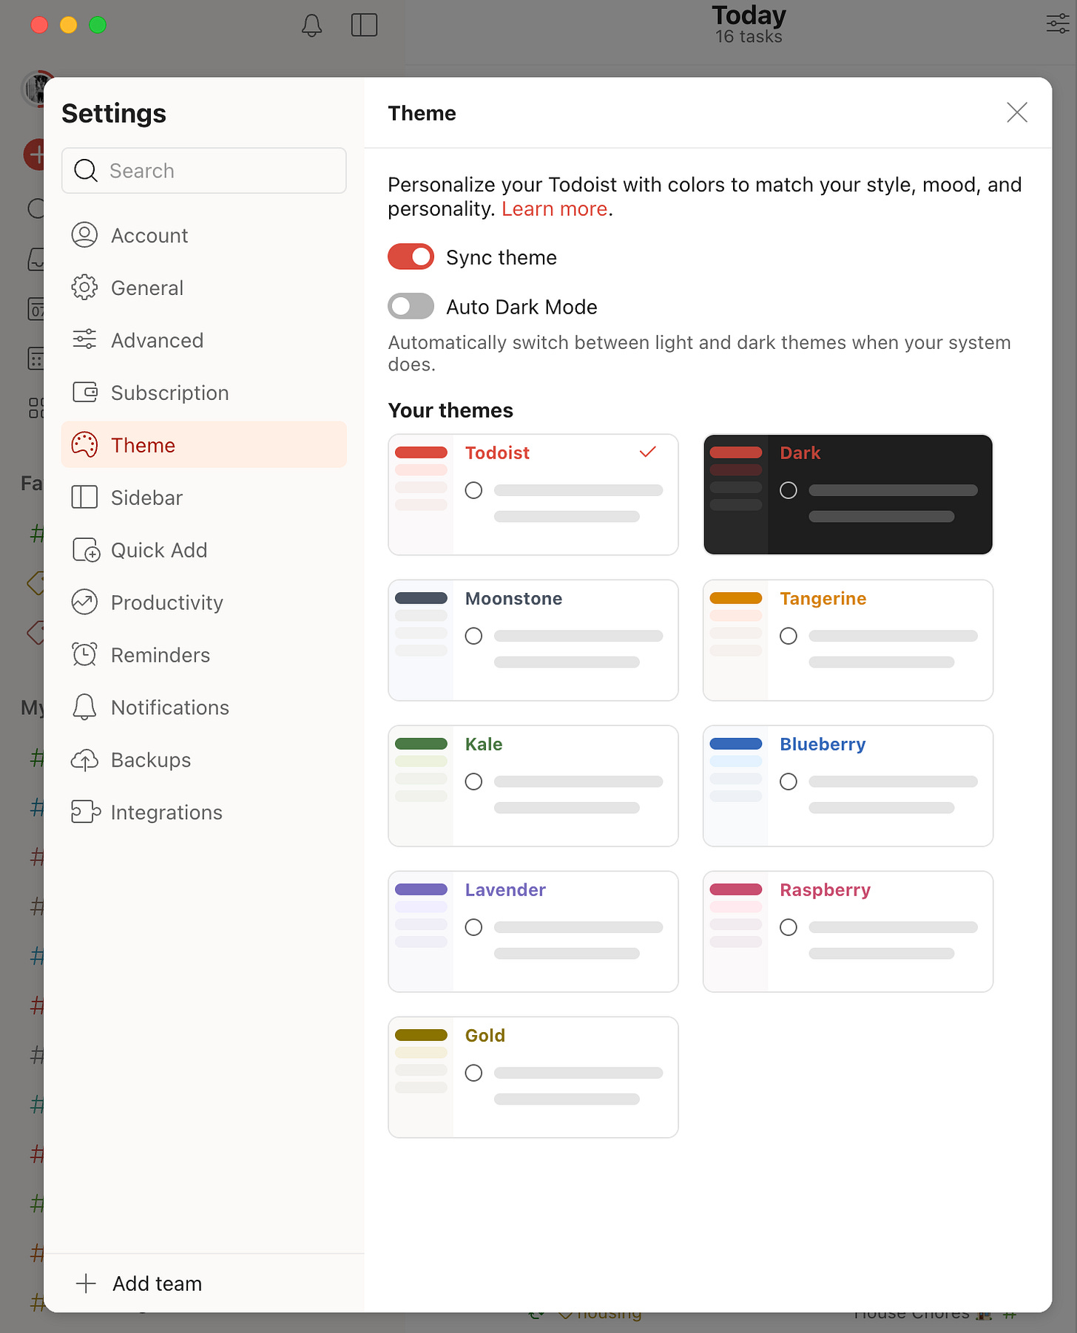Open General settings
The height and width of the screenshot is (1333, 1077).
coord(204,288)
